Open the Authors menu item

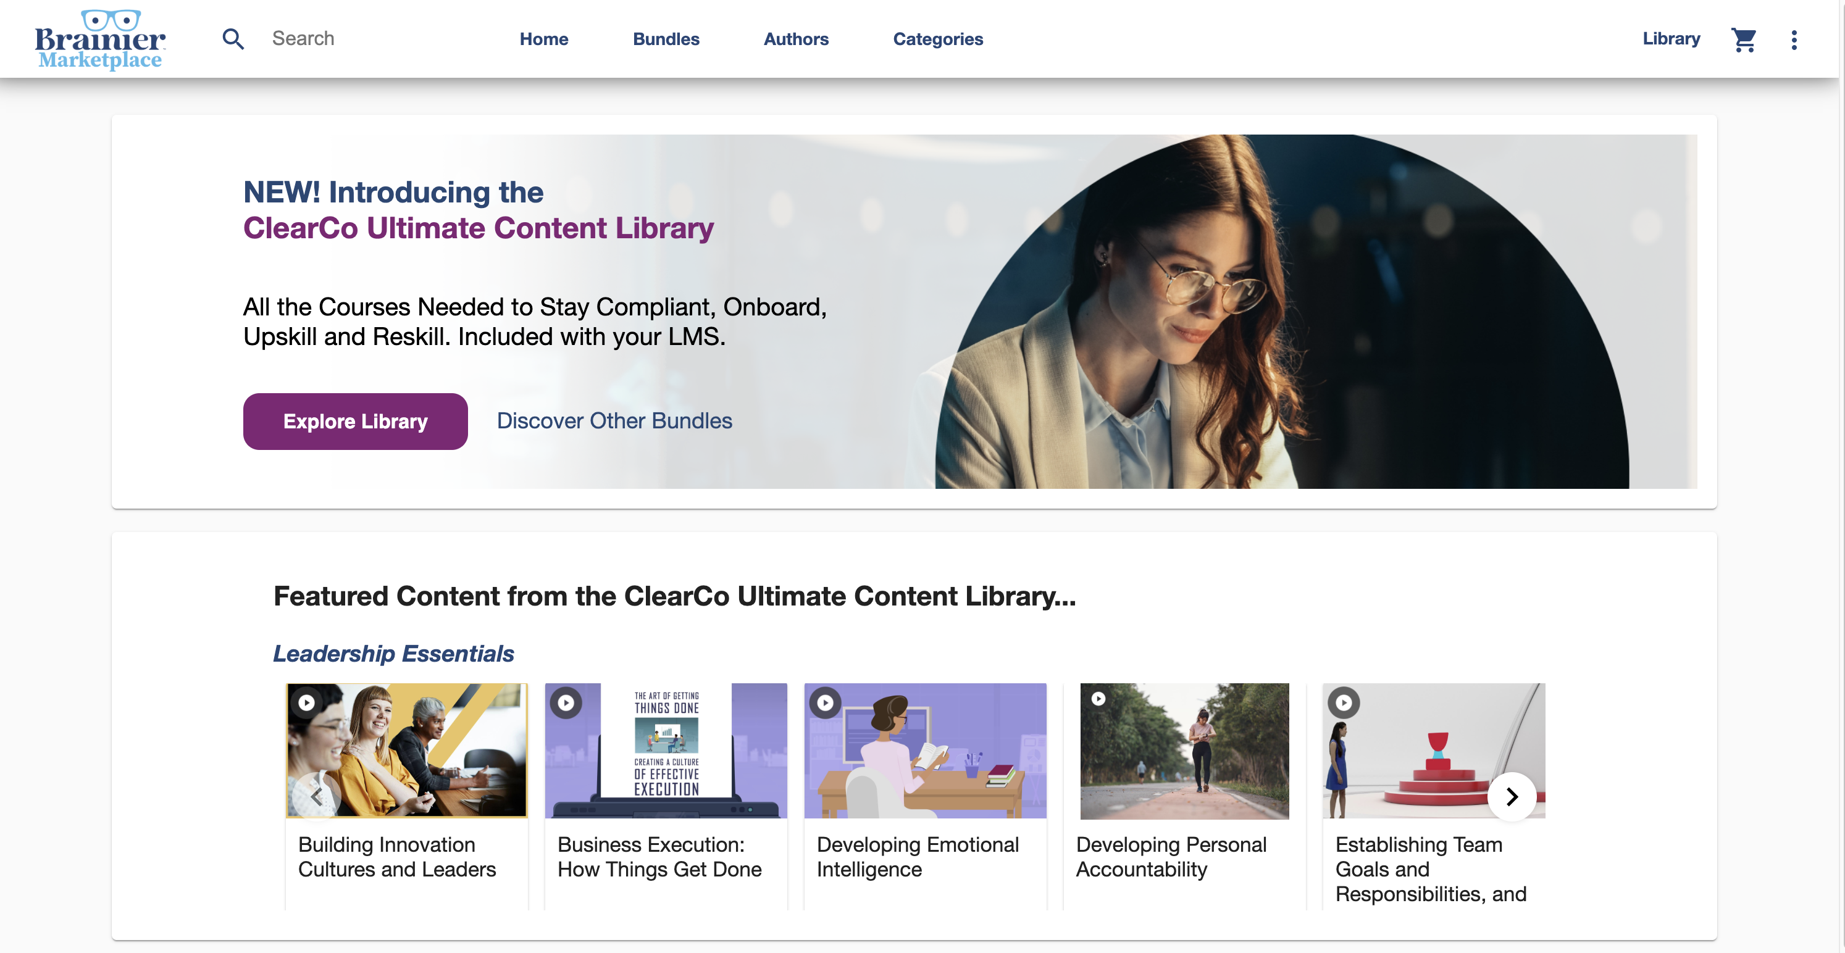(x=796, y=39)
